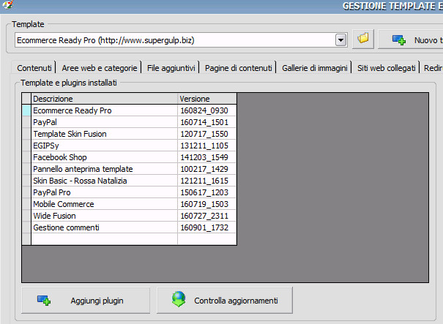
Task: Click the monitor-plus icon on Nuovo button
Action: click(399, 40)
